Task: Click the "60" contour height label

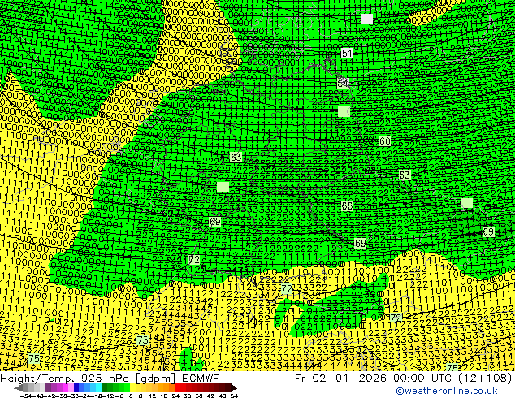Action: click(x=384, y=141)
